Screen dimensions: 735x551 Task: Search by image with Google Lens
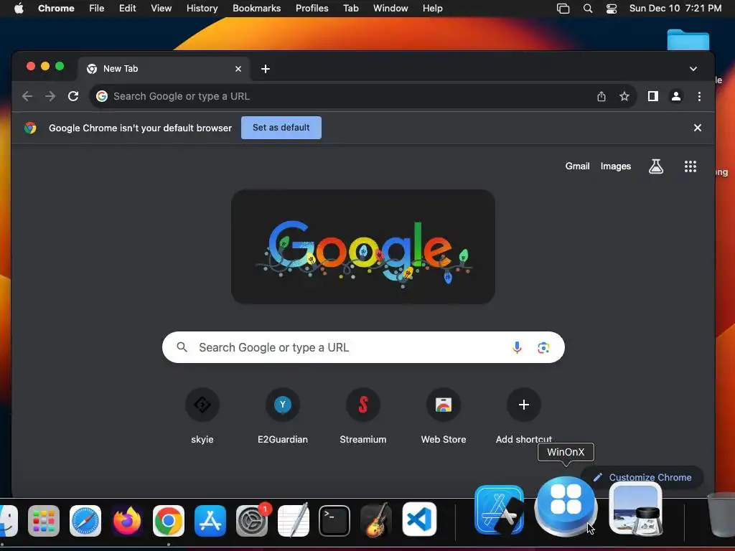tap(543, 347)
